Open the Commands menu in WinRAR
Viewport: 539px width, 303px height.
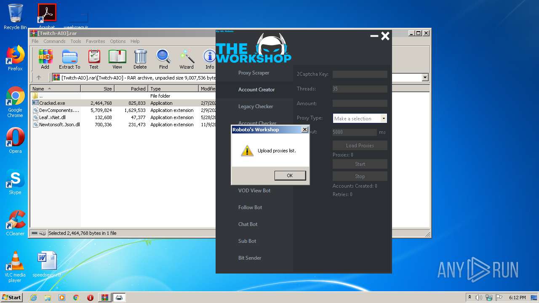pyautogui.click(x=54, y=41)
